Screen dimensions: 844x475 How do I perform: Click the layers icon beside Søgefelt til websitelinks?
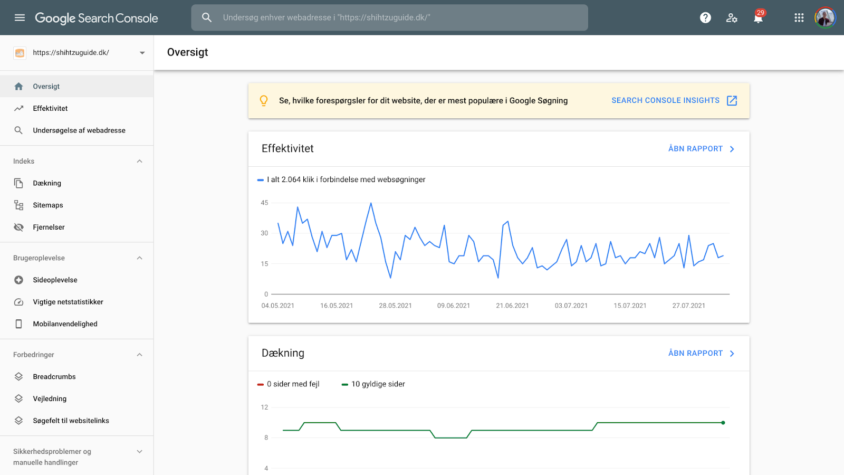18,421
